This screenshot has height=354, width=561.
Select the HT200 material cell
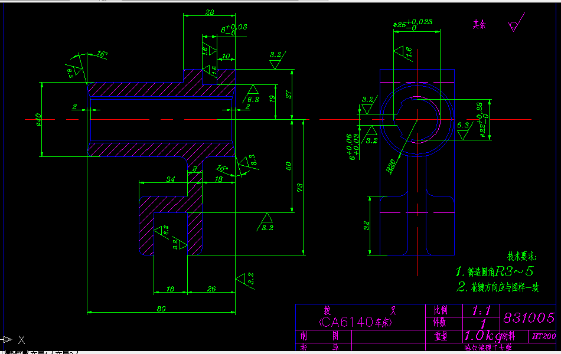544,336
